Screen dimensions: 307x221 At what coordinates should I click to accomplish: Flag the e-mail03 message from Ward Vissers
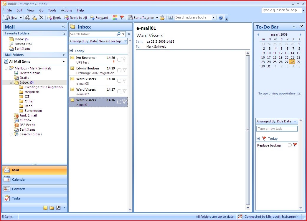click(x=125, y=81)
